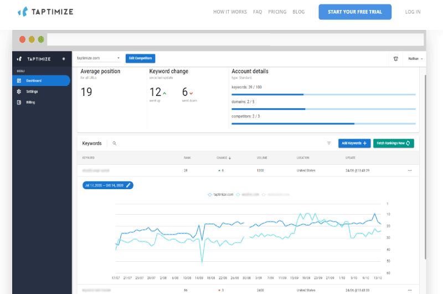Open the notifications bell icon
Viewport: 443px width, 294px height.
[x=396, y=59]
